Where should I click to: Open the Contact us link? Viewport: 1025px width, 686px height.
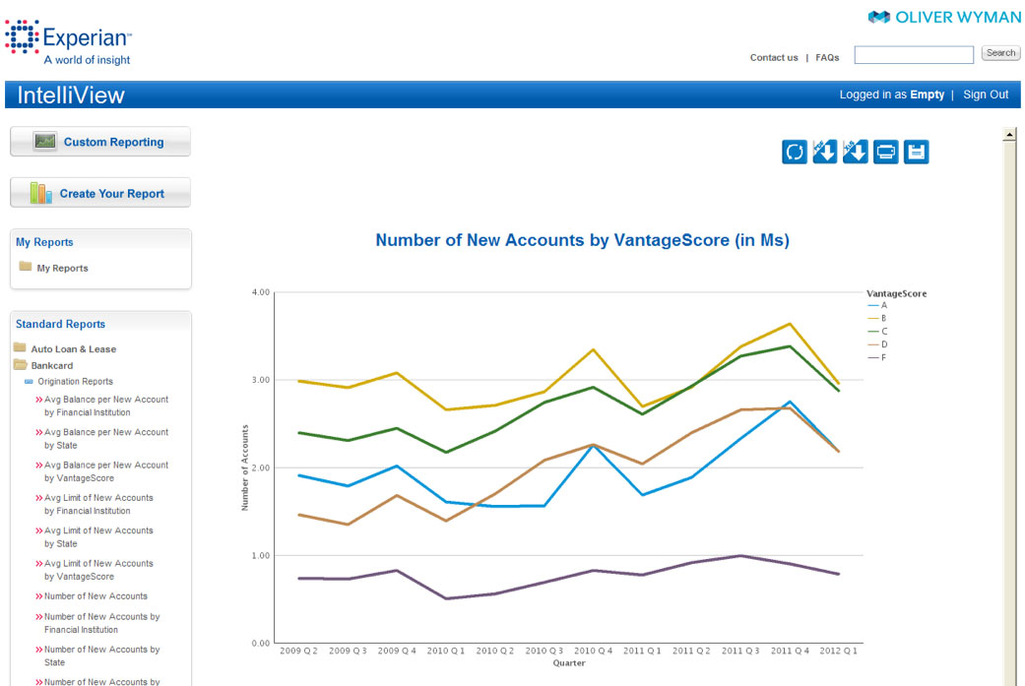click(774, 58)
